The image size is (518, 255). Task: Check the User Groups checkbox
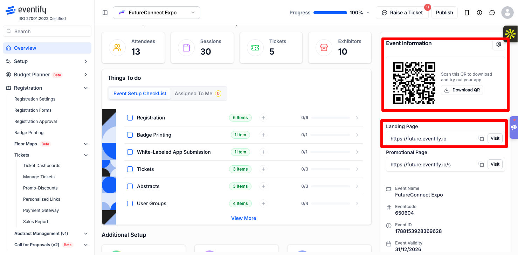(x=130, y=204)
